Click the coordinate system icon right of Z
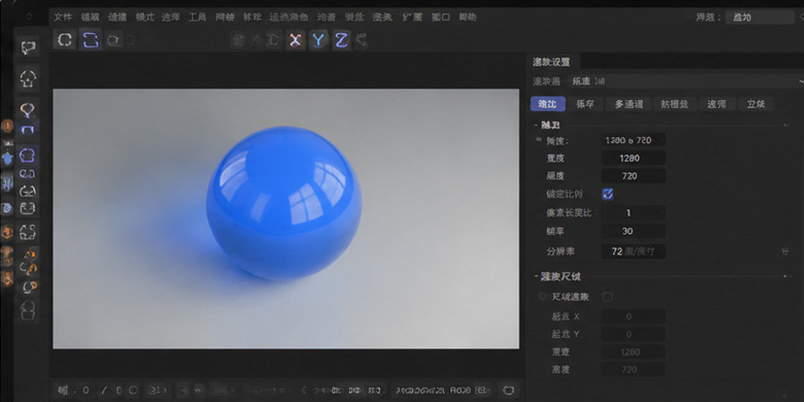Screen dimensions: 804x402 tap(362, 40)
